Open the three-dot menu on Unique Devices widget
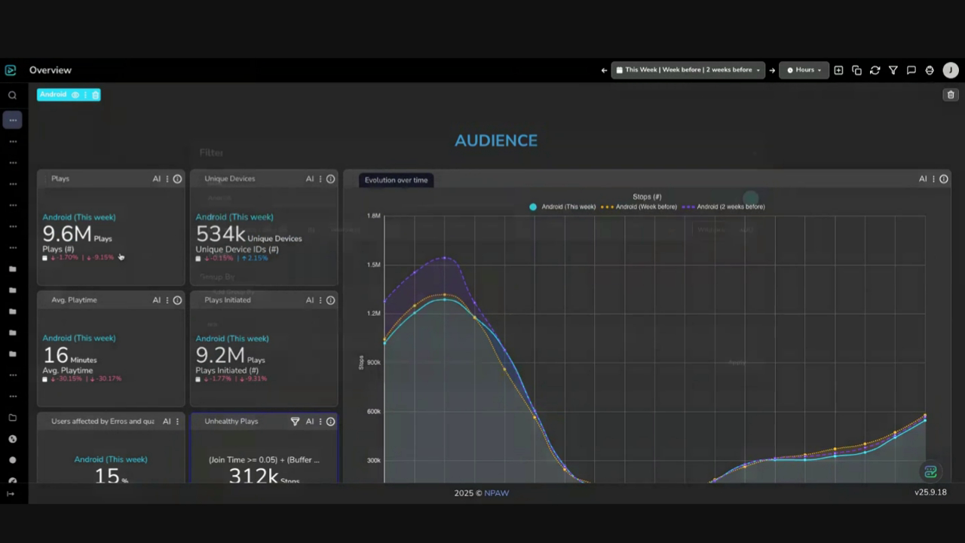Viewport: 965px width, 543px height. pos(320,179)
